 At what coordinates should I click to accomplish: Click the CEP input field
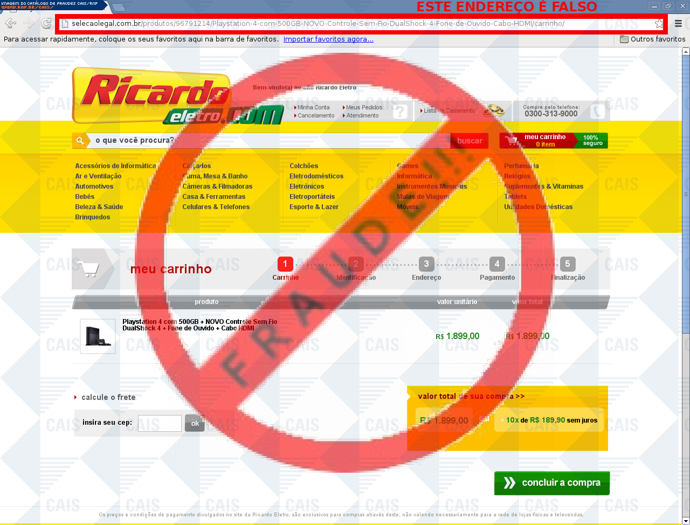click(x=160, y=423)
